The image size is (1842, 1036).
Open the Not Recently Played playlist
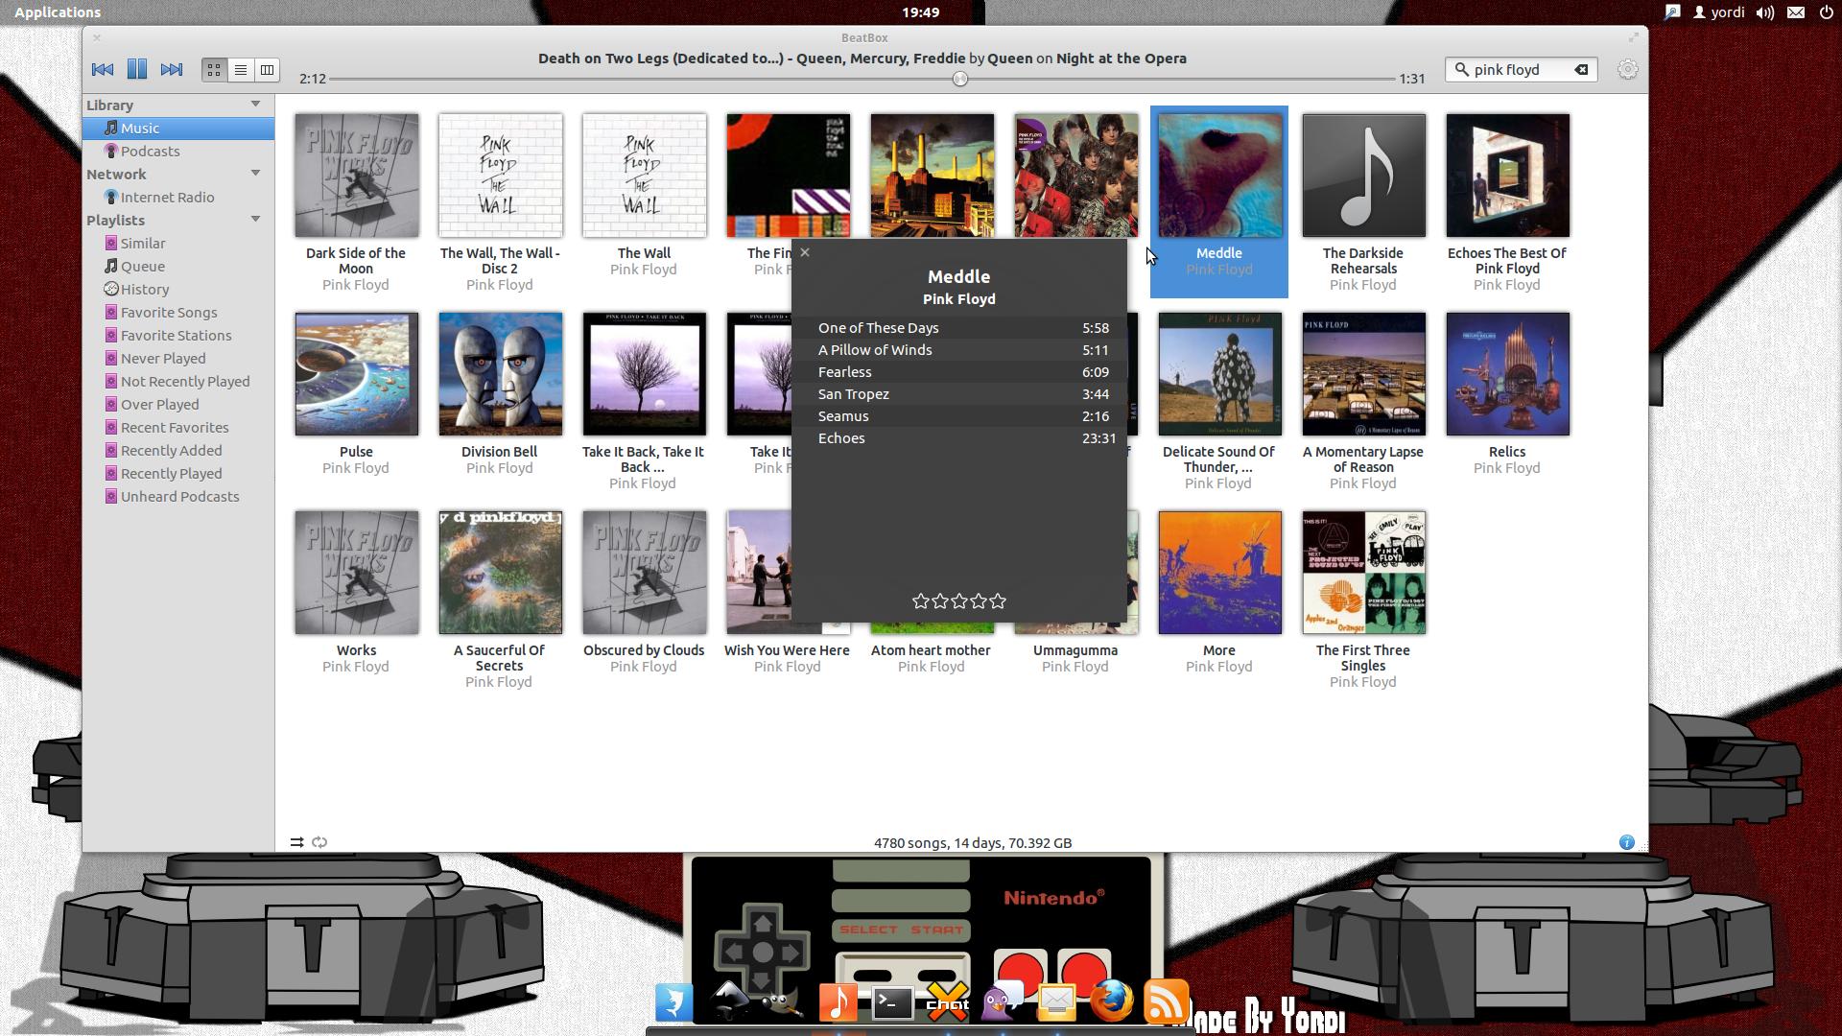click(178, 381)
